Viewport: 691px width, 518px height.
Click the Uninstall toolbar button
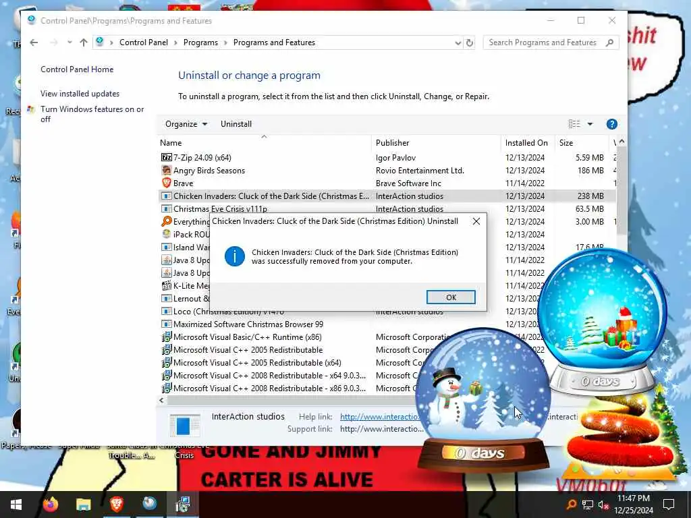(236, 124)
